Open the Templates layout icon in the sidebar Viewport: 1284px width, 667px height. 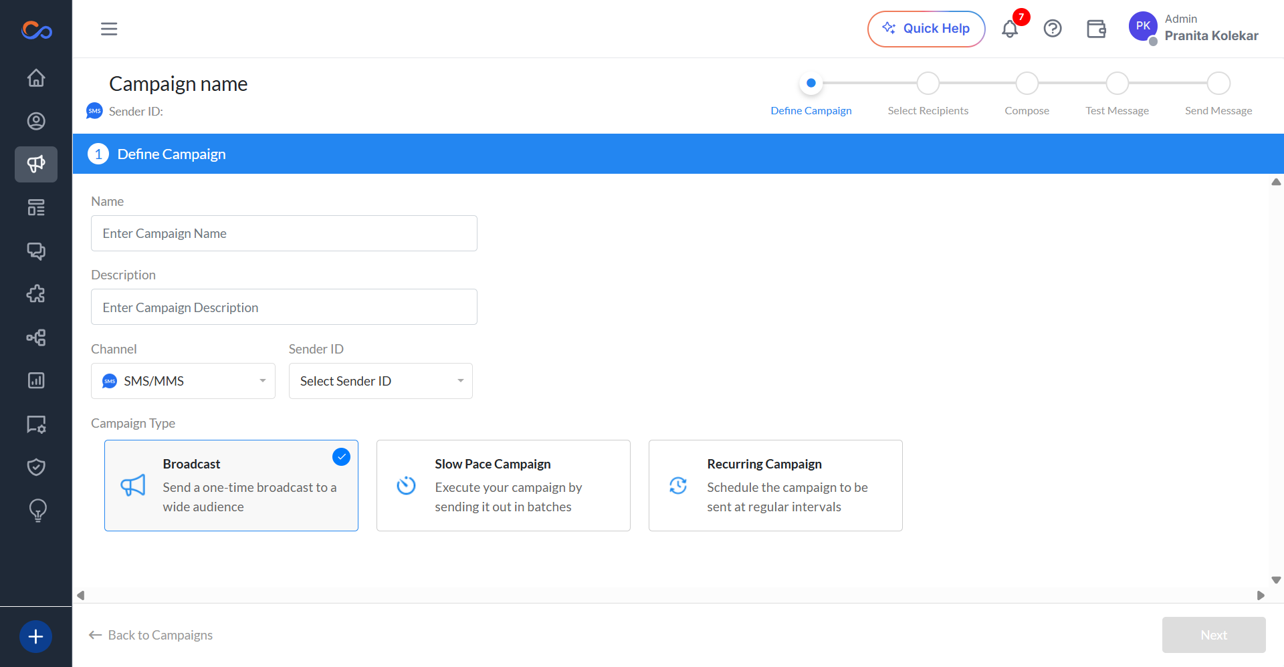pos(36,208)
